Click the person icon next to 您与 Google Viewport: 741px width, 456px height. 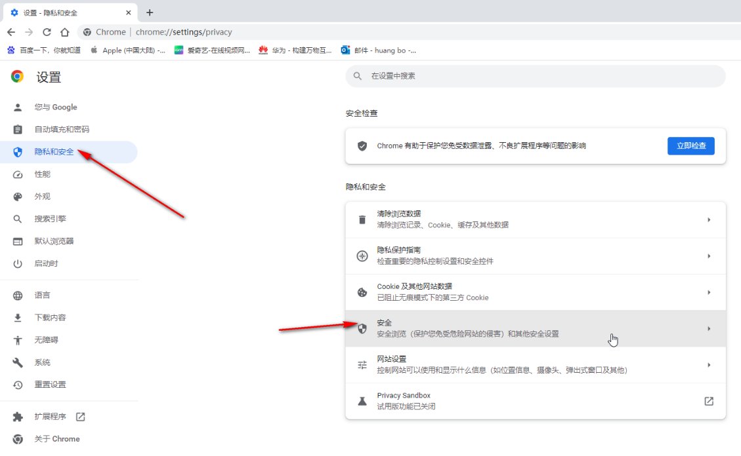18,107
